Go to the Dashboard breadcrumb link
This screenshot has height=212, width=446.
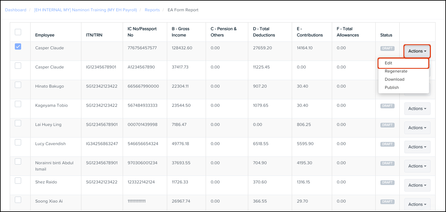[x=16, y=10]
